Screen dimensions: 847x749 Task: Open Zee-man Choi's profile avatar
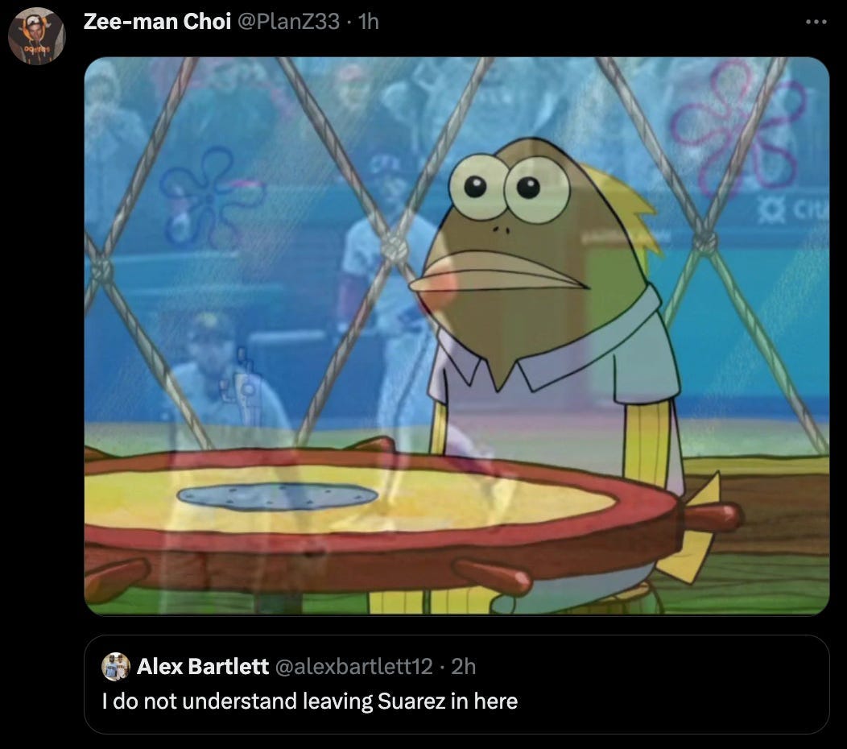[x=37, y=36]
